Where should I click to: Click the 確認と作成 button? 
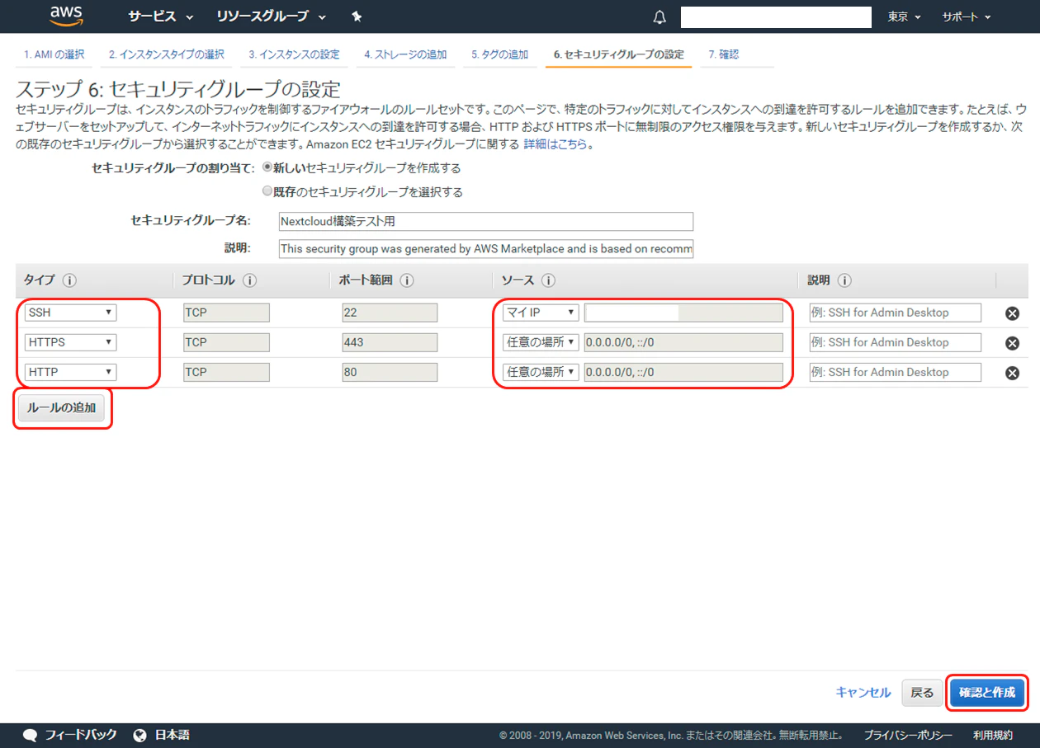click(x=987, y=692)
